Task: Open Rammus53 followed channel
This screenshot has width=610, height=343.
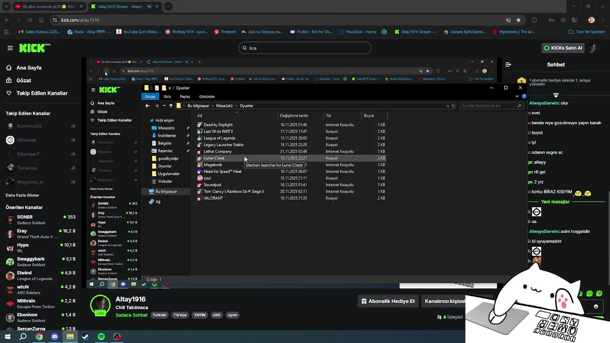Action: click(x=41, y=126)
